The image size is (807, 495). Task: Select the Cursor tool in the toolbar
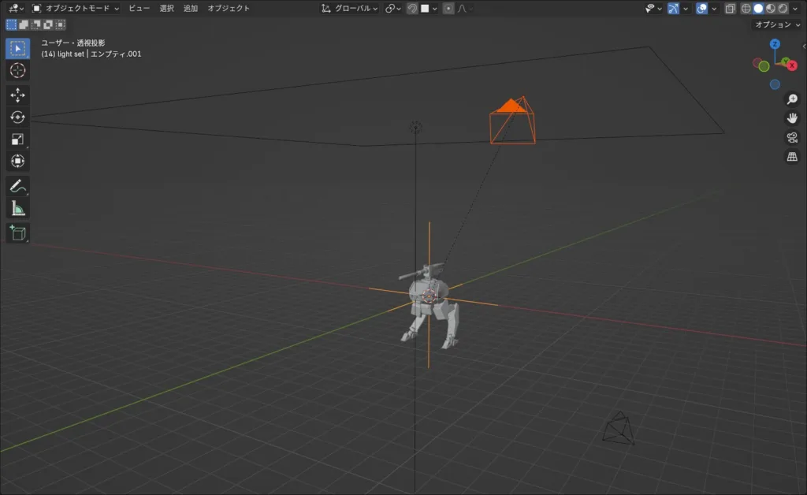tap(17, 70)
